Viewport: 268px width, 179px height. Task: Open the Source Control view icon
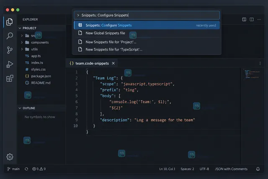click(x=10, y=50)
